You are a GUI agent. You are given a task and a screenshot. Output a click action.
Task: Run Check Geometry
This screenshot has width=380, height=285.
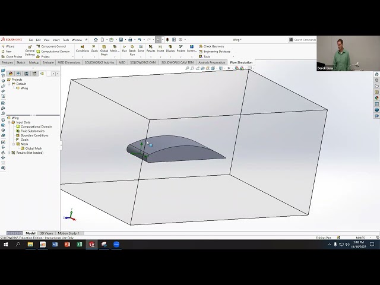point(211,46)
